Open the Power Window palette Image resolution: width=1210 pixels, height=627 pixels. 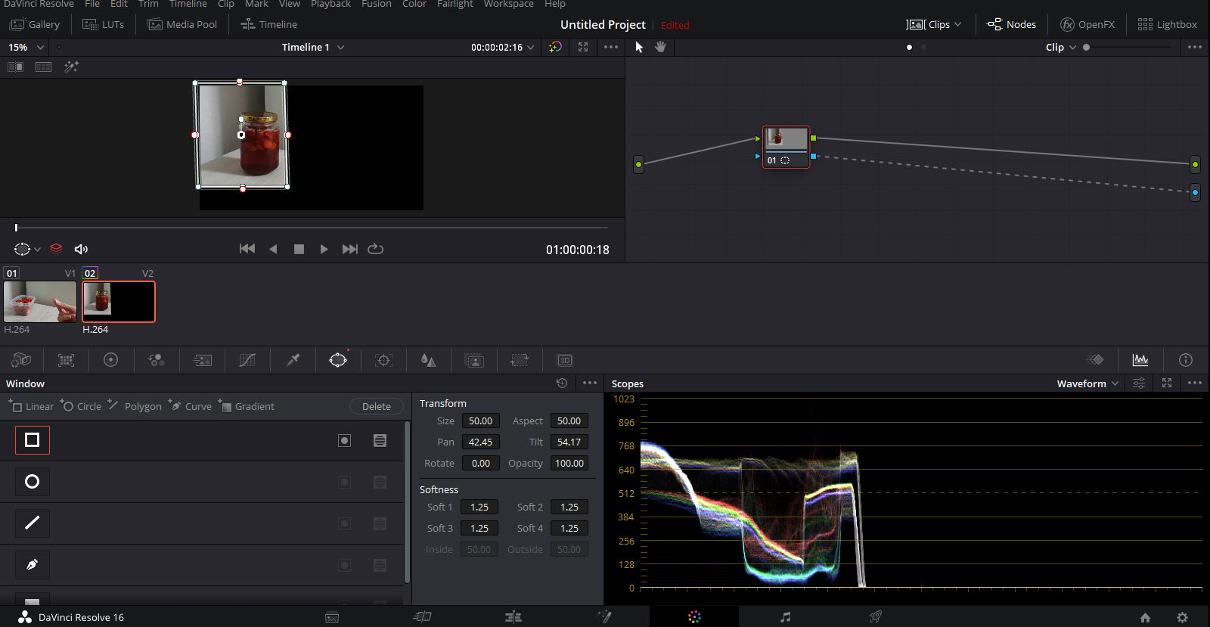tap(338, 360)
